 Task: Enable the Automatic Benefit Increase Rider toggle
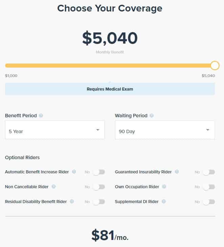(x=99, y=172)
